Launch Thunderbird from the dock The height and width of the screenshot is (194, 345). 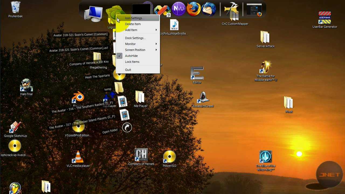[x=209, y=9]
